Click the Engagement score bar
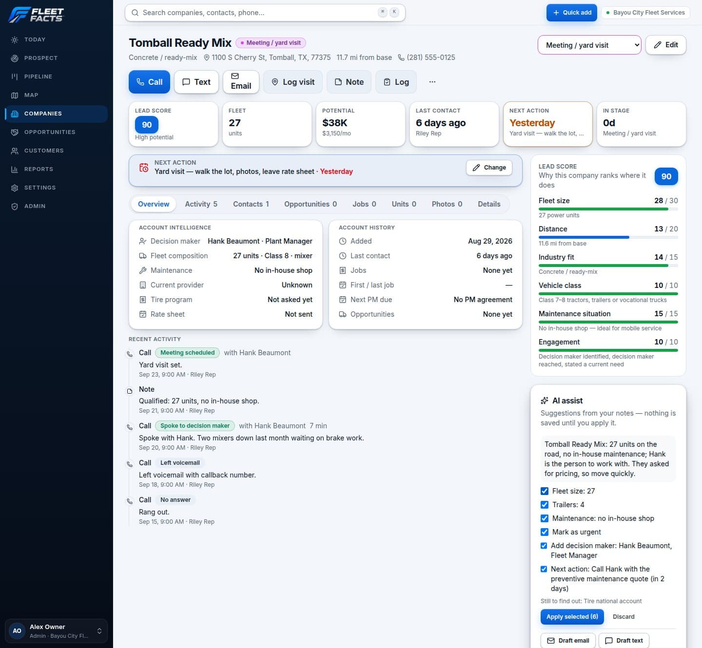 click(608, 350)
